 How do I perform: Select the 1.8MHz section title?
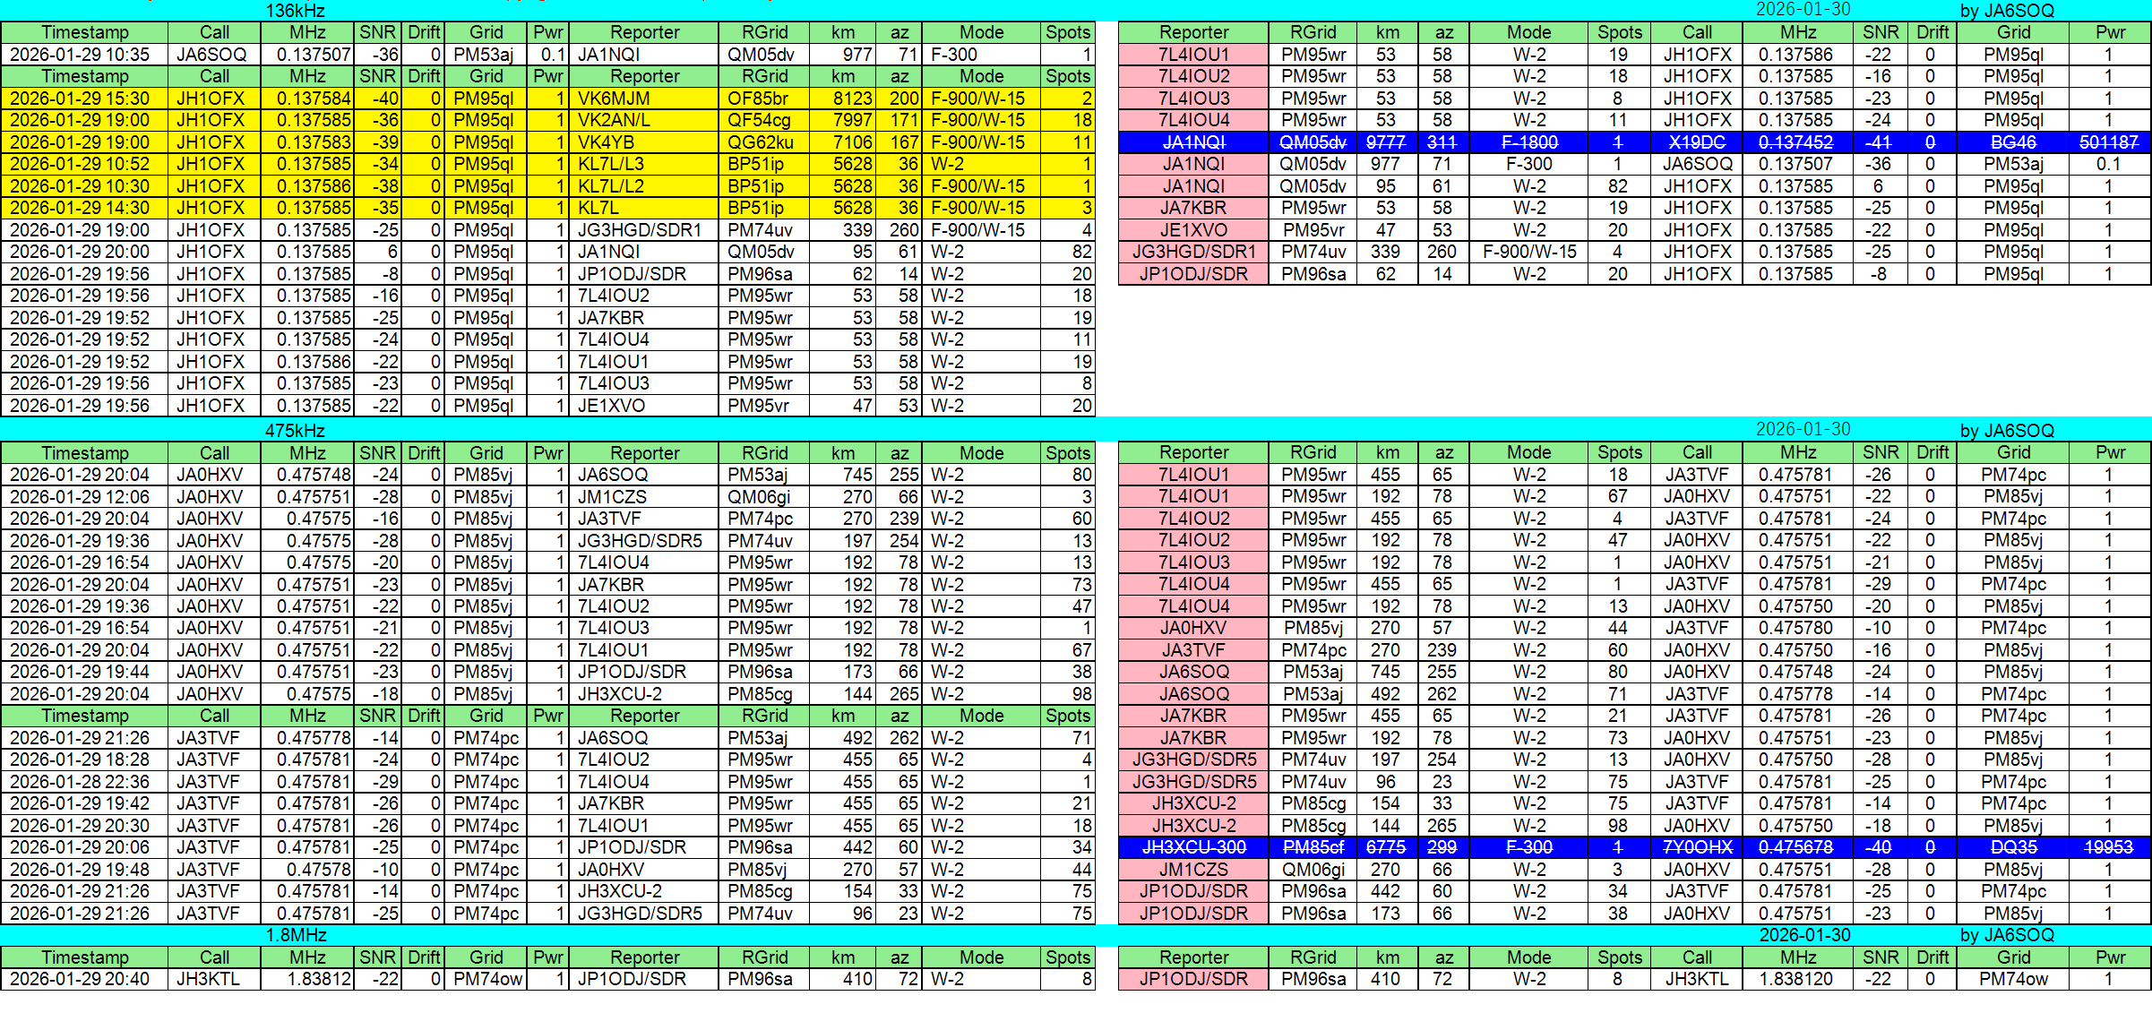click(x=296, y=935)
